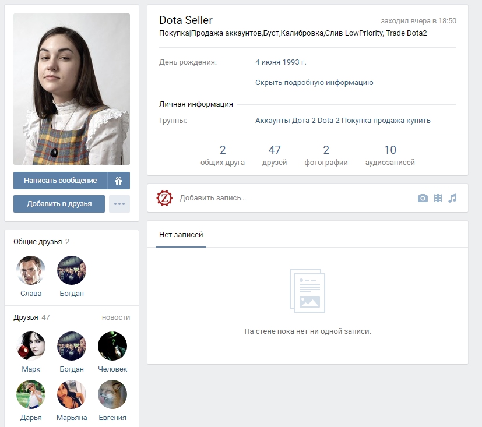Click the Dota Seller profile name
Image resolution: width=482 pixels, height=427 pixels.
[x=186, y=20]
